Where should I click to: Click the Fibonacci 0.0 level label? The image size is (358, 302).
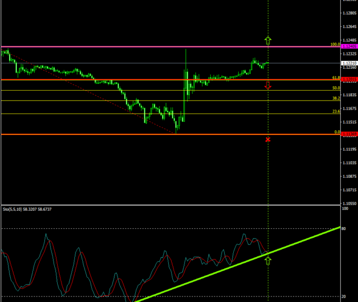coord(337,132)
